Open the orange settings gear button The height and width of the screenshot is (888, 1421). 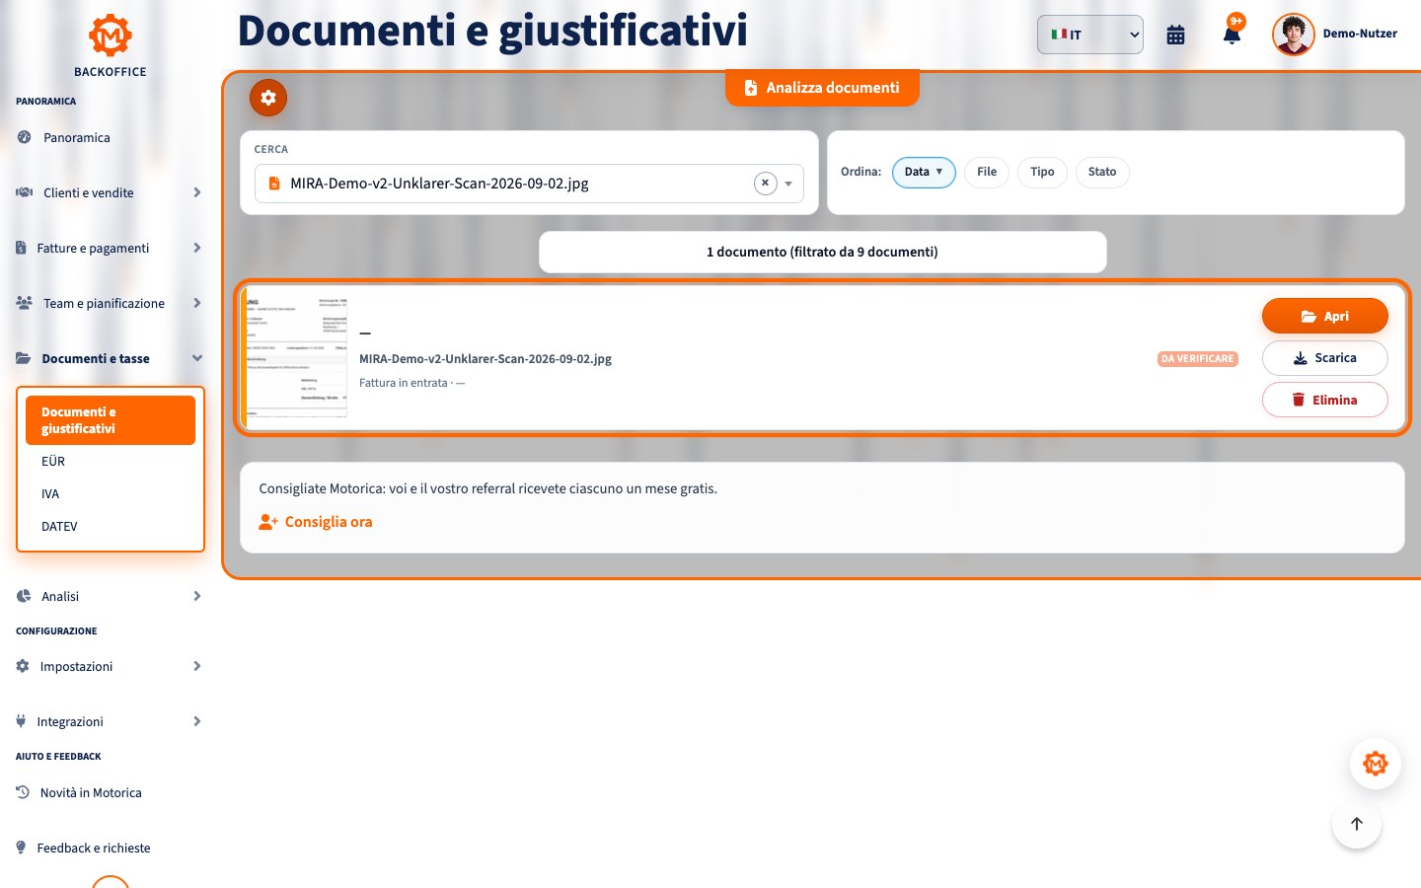[268, 98]
